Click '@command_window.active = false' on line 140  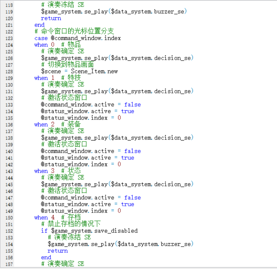[x=91, y=151]
